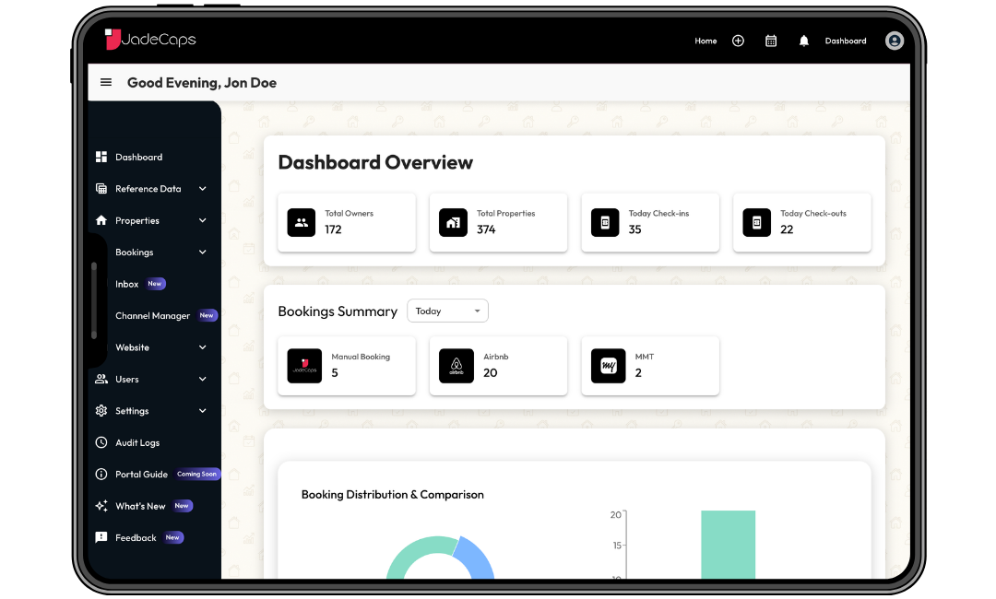The width and height of the screenshot is (996, 599).
Task: Click the Bookings Summary heading
Action: tap(338, 311)
